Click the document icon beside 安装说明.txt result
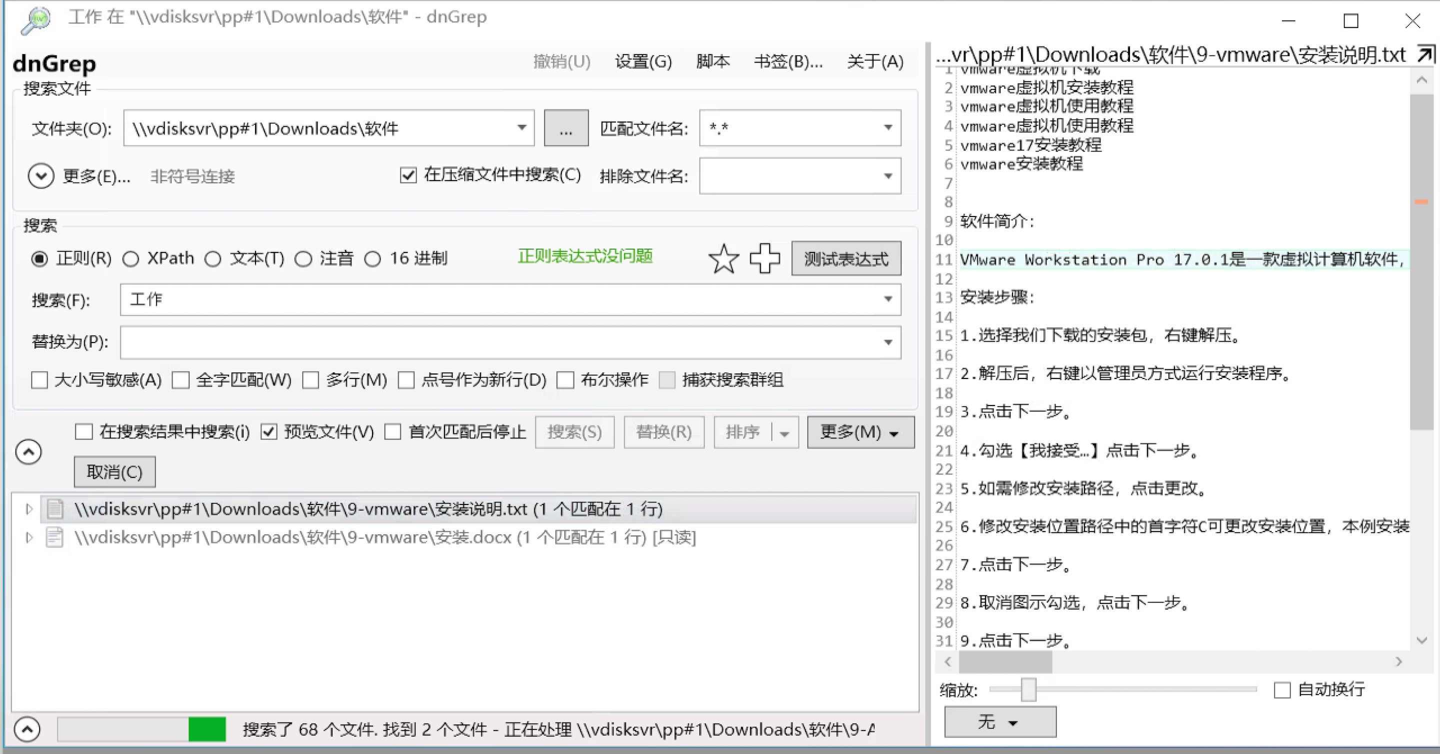1440x754 pixels. tap(54, 508)
